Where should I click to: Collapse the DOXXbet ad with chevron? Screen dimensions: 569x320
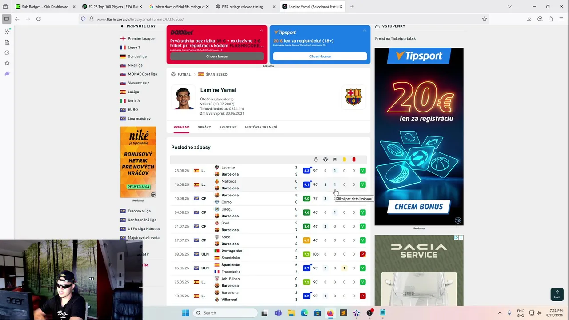[261, 31]
